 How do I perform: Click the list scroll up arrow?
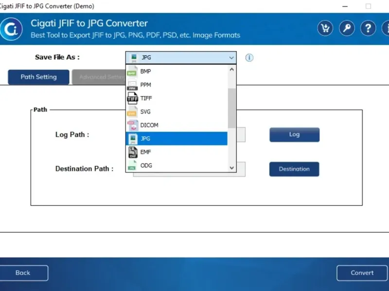coord(232,69)
